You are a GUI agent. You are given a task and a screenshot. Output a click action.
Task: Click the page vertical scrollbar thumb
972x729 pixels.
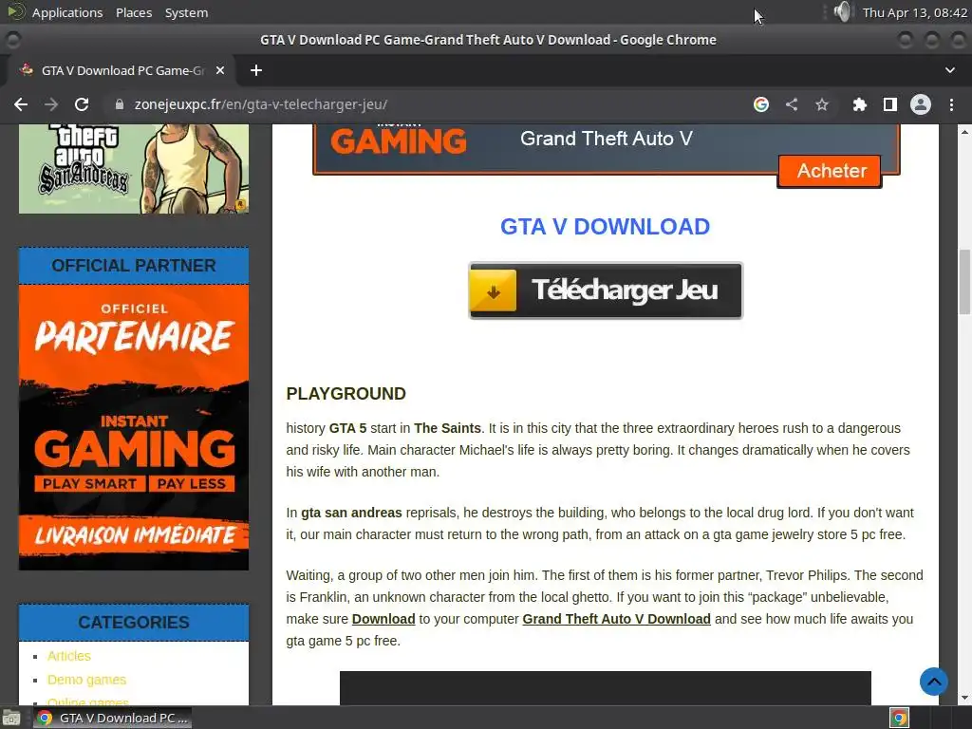pos(964,282)
